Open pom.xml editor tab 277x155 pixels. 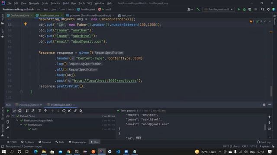coord(90,15)
